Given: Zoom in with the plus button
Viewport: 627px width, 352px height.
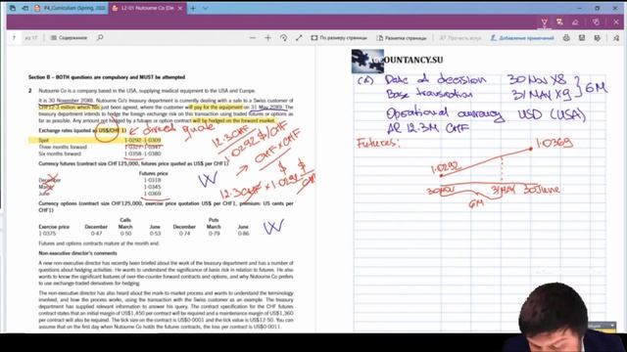Looking at the screenshot, I should pyautogui.click(x=267, y=38).
